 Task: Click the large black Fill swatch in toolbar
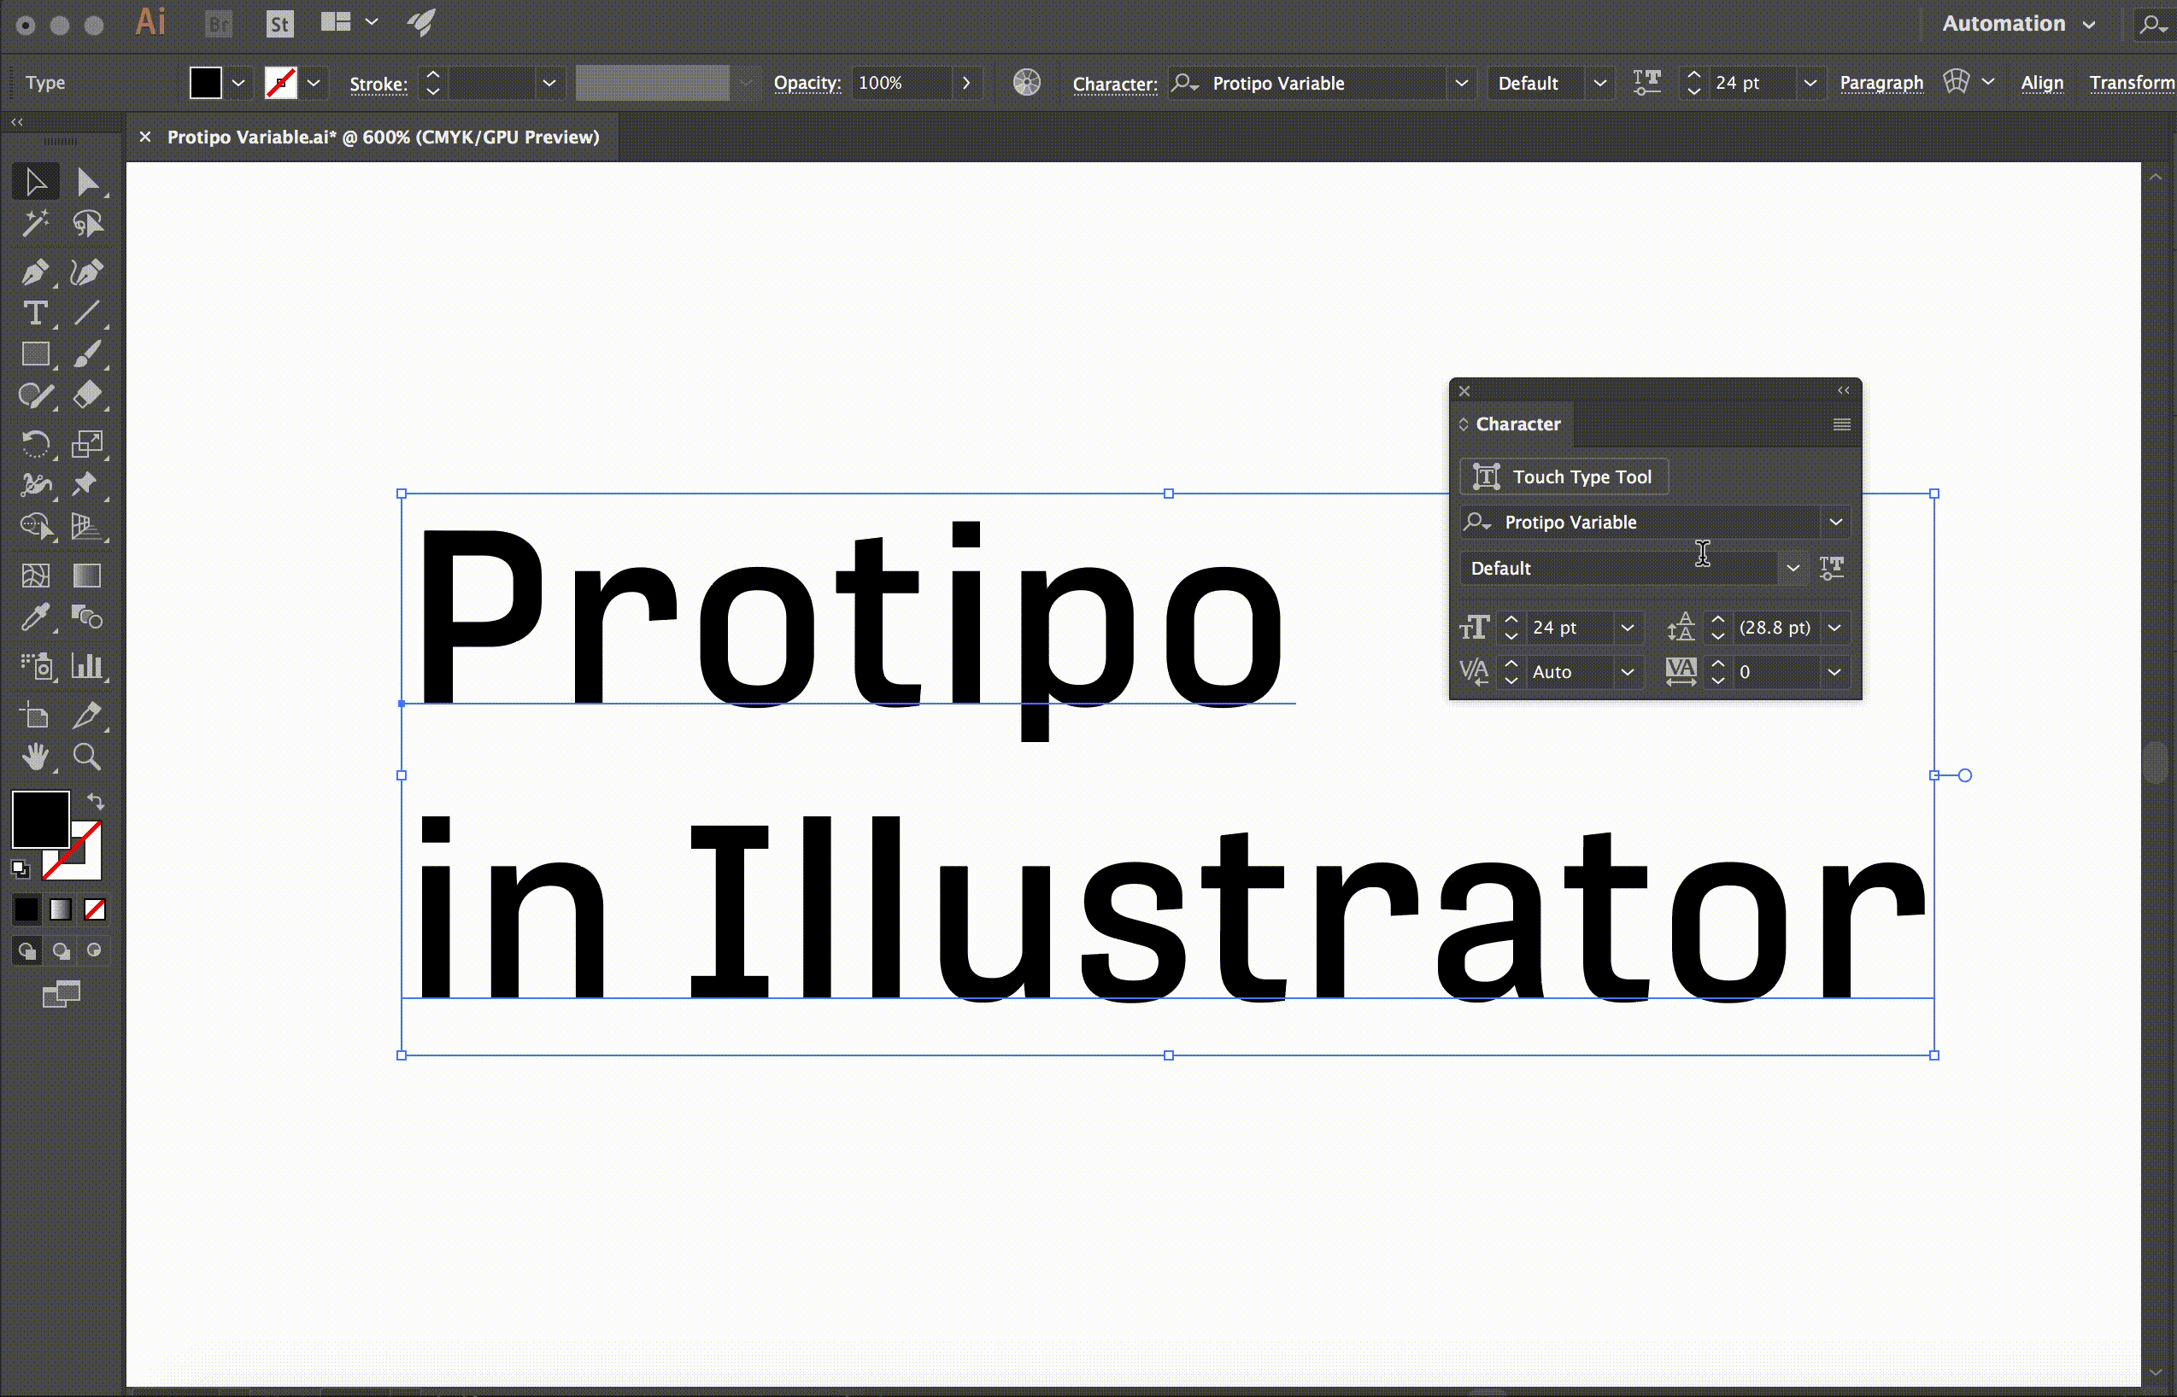(40, 819)
